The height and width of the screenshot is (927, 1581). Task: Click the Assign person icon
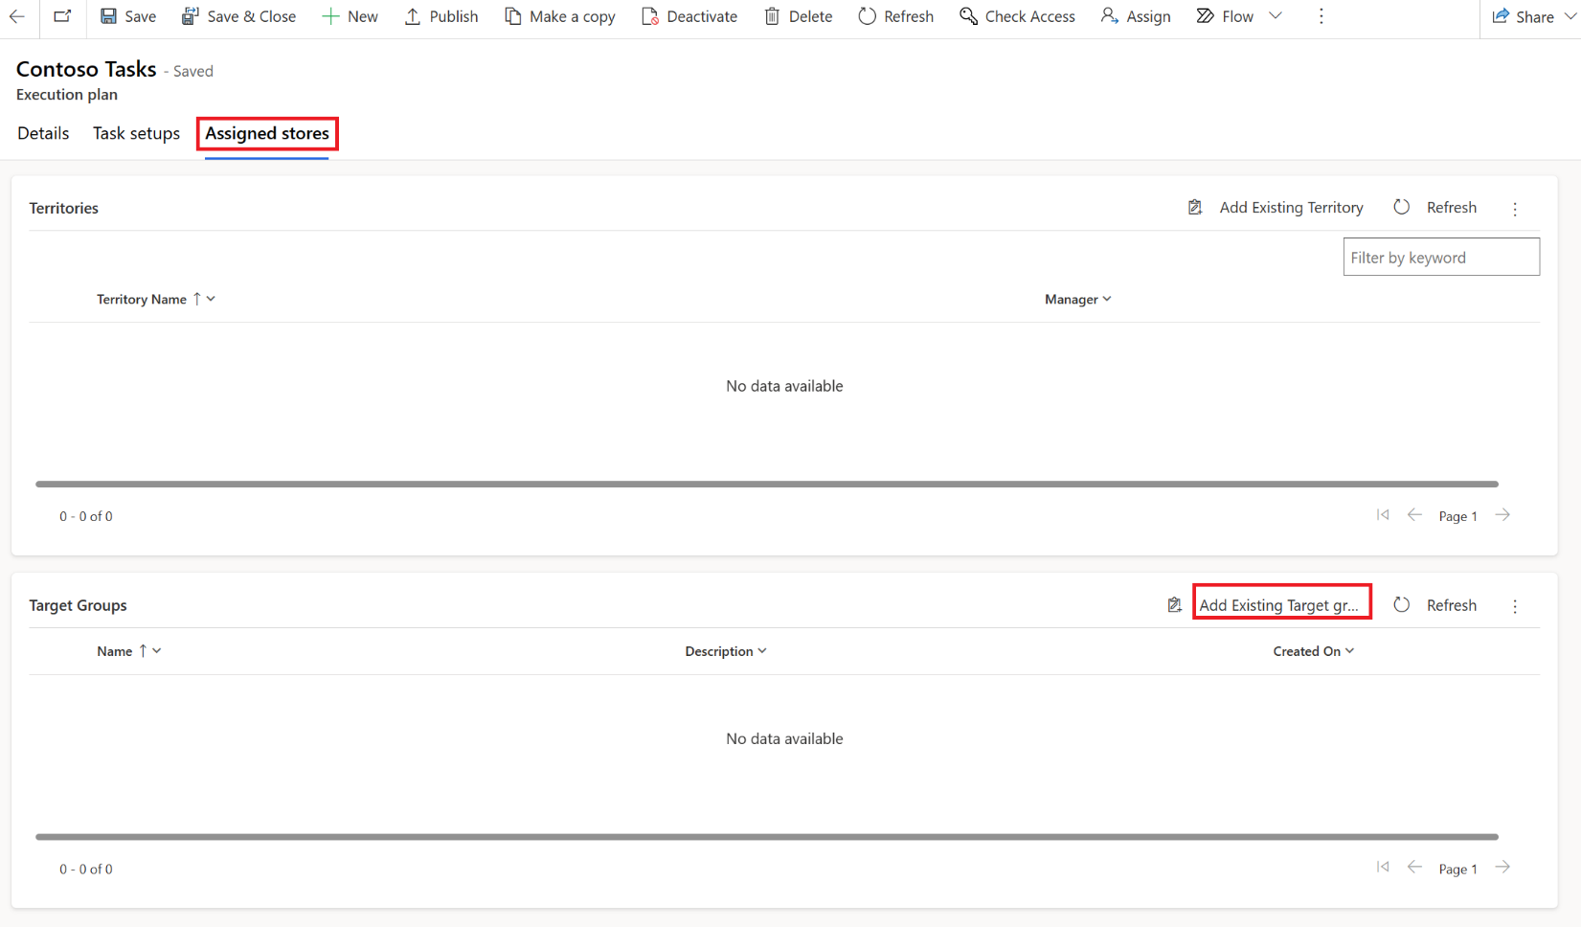tap(1109, 16)
